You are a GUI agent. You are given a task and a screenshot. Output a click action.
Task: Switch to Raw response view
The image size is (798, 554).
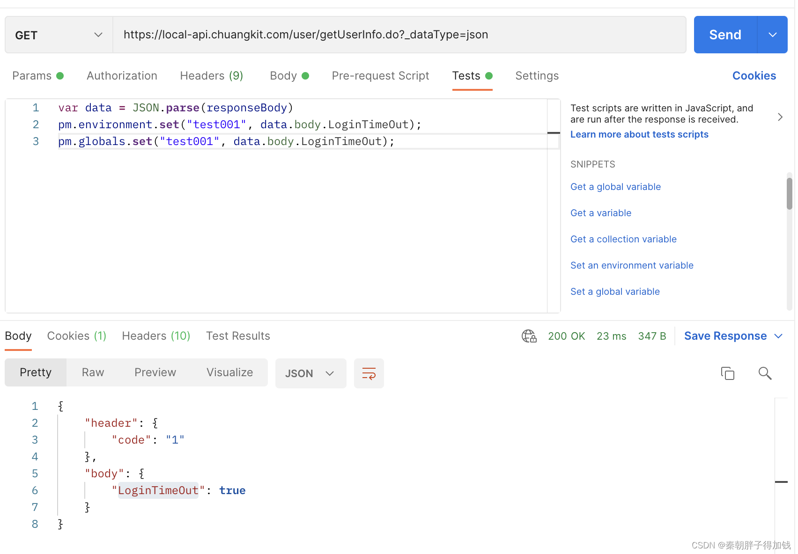[x=93, y=372]
